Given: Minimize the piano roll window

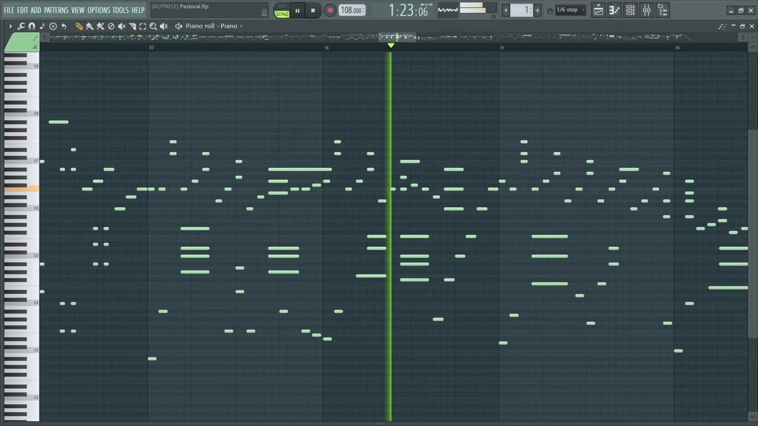Looking at the screenshot, I should [733, 26].
